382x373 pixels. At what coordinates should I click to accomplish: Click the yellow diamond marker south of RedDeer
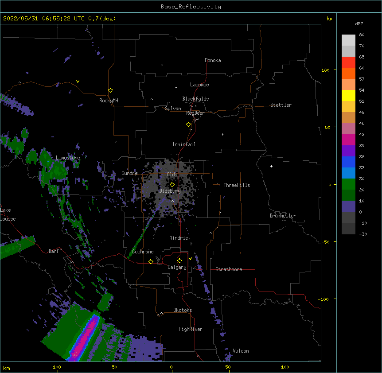pyautogui.click(x=189, y=124)
